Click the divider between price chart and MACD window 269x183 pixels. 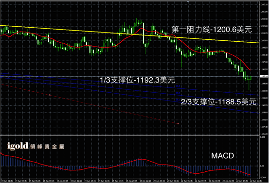[x=129, y=135]
